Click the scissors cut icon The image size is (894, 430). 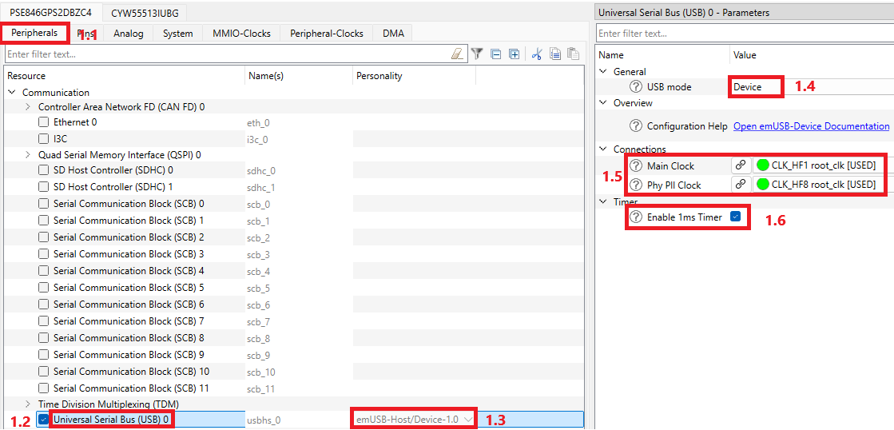[537, 54]
